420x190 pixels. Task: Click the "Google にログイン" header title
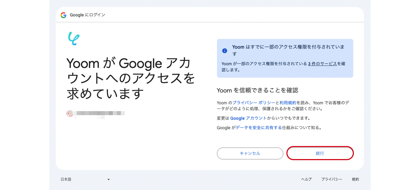click(x=87, y=15)
